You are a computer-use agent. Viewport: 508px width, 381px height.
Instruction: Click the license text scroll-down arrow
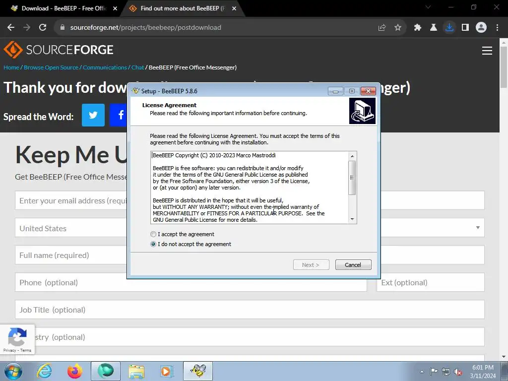(x=352, y=219)
